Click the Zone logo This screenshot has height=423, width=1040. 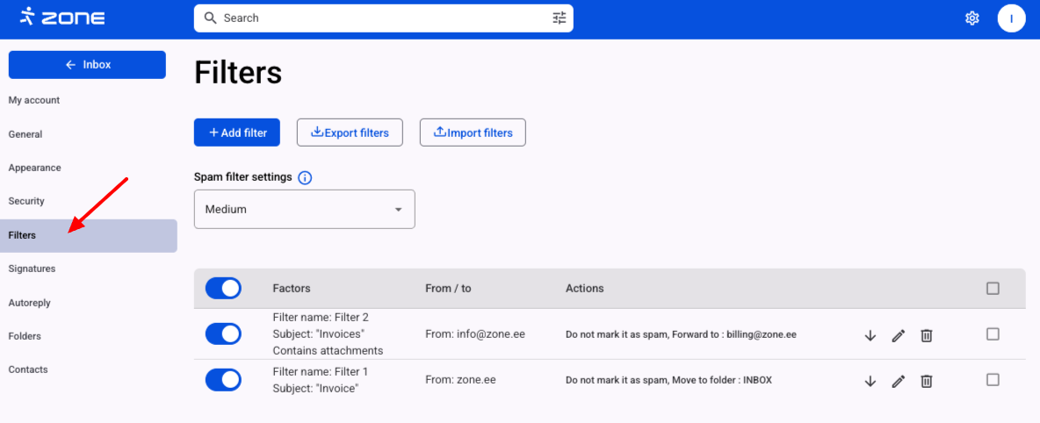(x=62, y=17)
